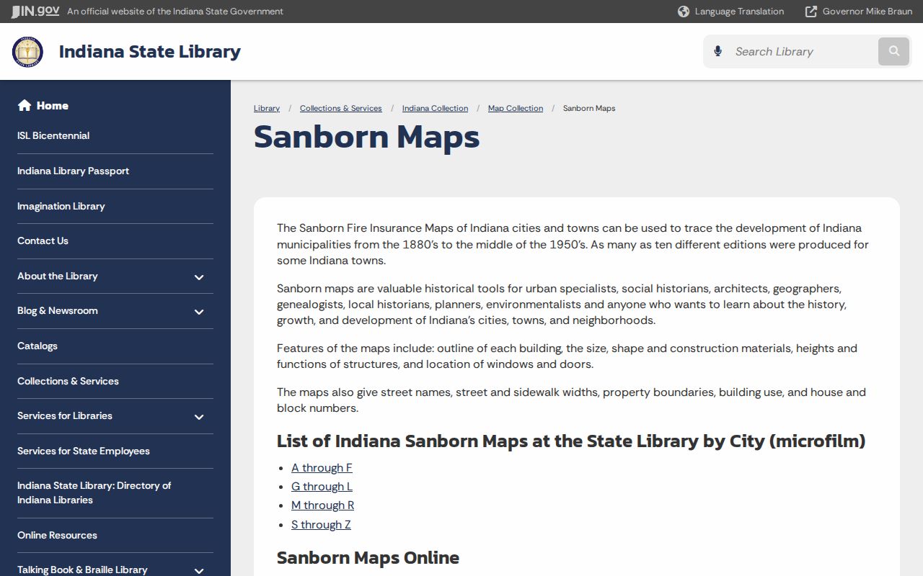Activate the microphone voice search icon

click(x=717, y=51)
